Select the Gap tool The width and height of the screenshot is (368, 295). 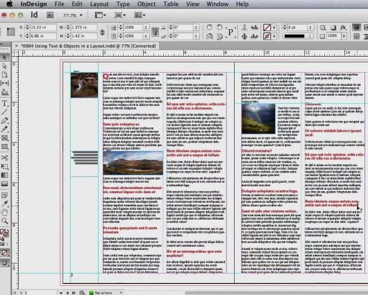[5, 83]
